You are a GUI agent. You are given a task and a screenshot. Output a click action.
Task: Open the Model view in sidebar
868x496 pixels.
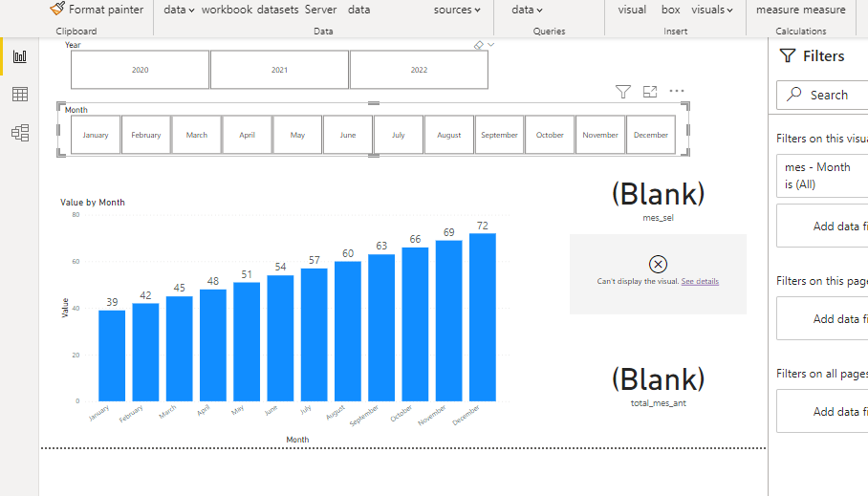pos(20,133)
